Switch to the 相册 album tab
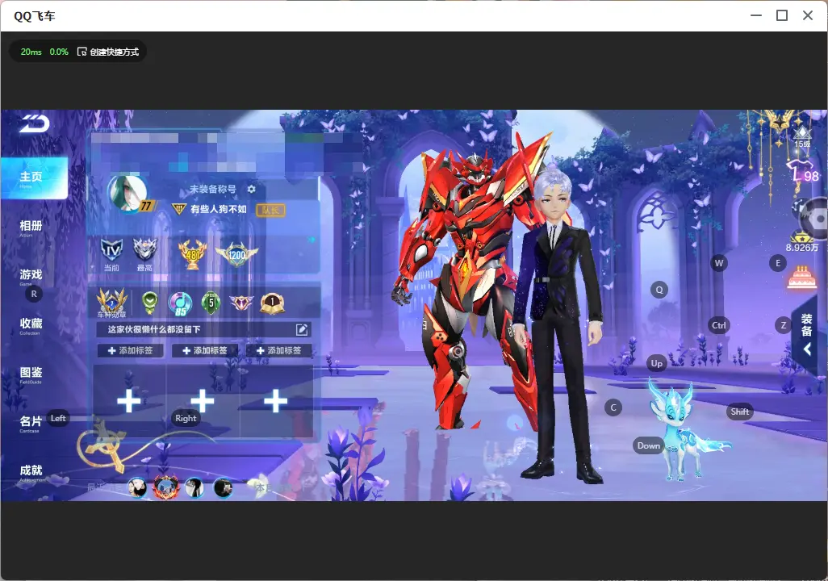 point(31,227)
